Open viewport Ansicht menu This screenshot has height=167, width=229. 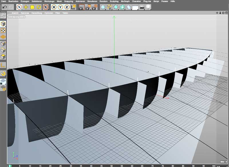pos(15,13)
